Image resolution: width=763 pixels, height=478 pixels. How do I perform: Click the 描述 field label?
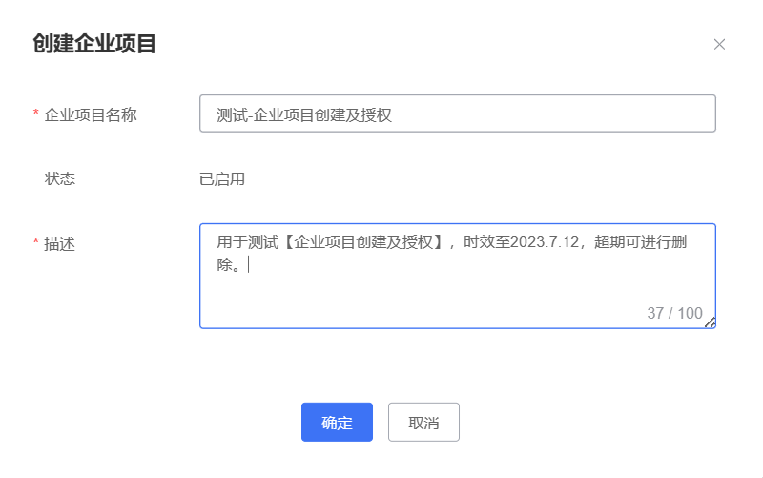coord(60,244)
